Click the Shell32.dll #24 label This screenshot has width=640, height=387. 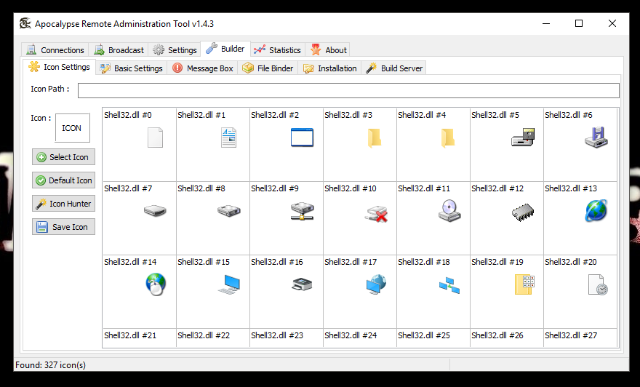click(x=351, y=335)
